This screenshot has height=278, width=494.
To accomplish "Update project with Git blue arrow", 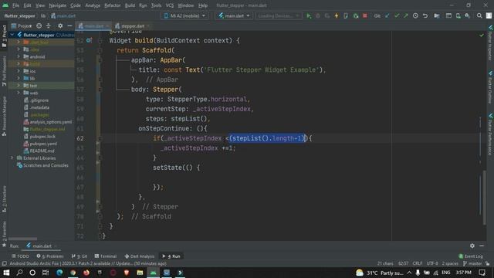I will click(x=387, y=15).
